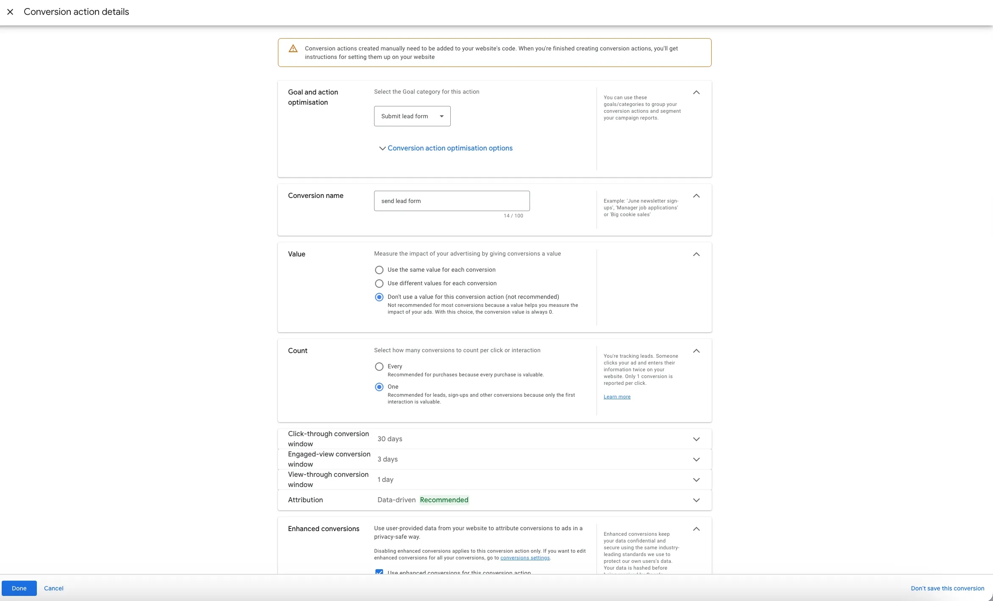The image size is (993, 601).
Task: Click the 3 days engaged-view value
Action: (388, 459)
